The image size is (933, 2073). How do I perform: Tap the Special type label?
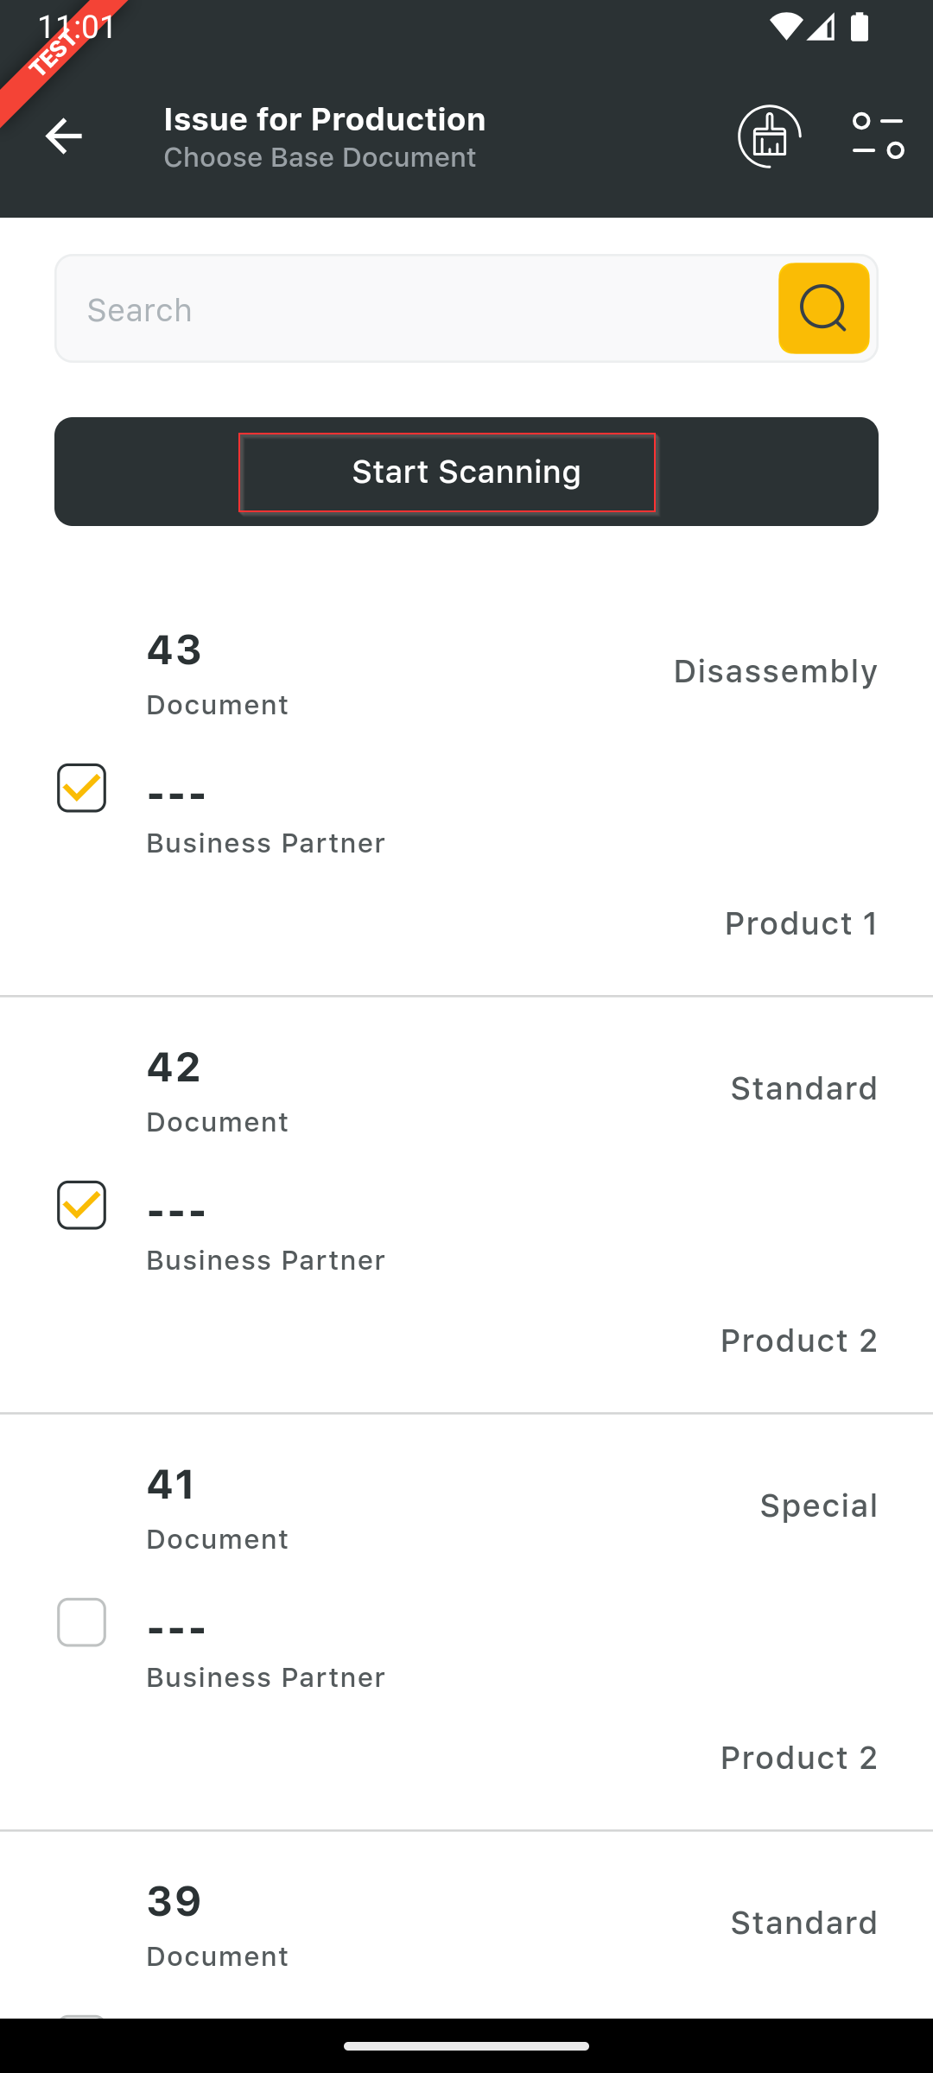point(818,1506)
